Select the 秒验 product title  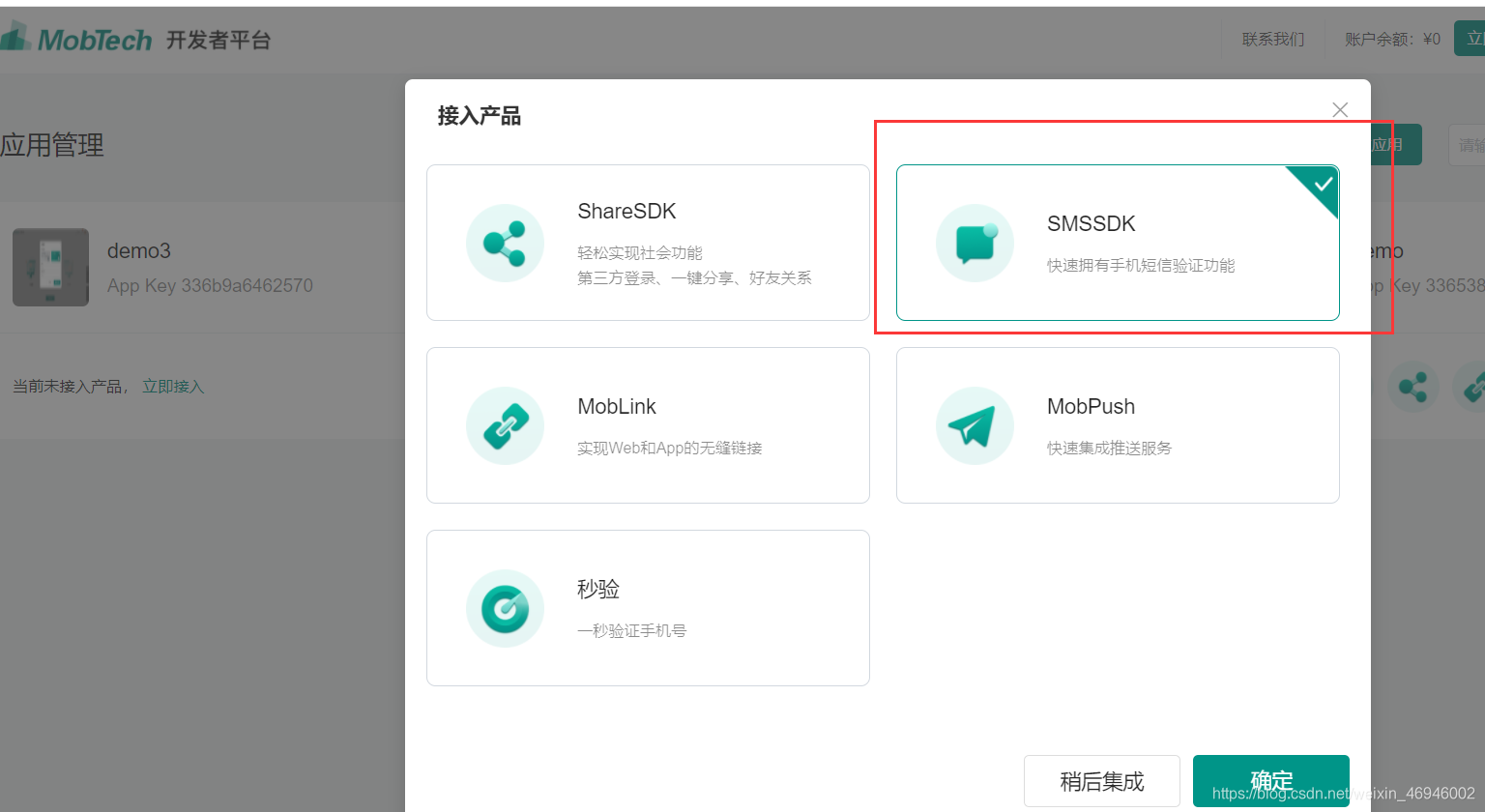pos(598,589)
